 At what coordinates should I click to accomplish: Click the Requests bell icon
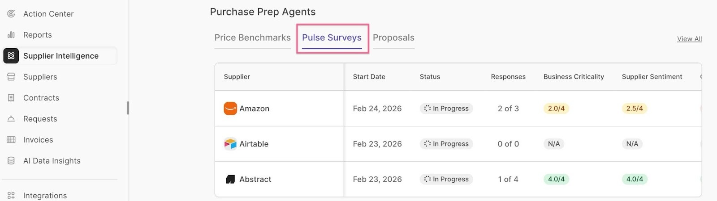11,119
